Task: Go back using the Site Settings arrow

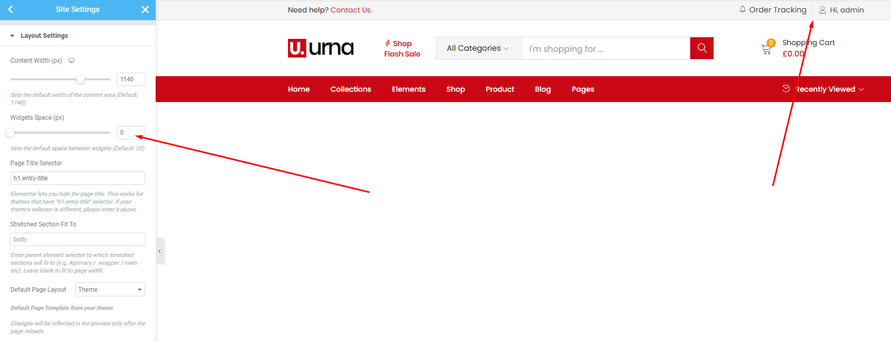Action: [x=10, y=9]
